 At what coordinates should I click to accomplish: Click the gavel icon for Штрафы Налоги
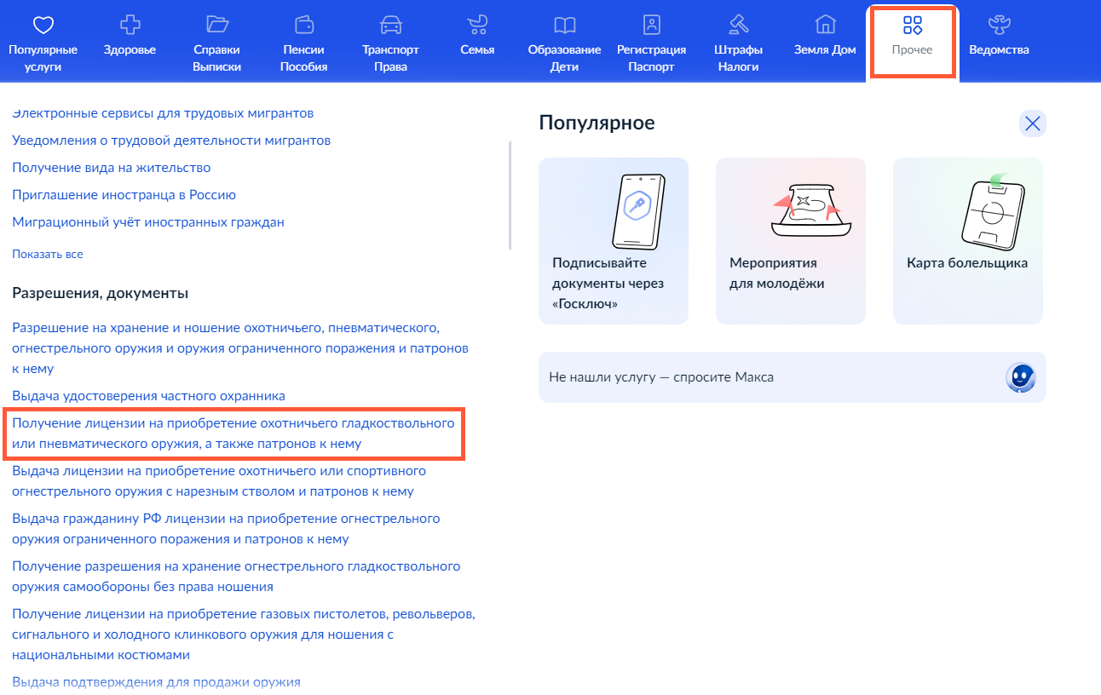click(738, 25)
